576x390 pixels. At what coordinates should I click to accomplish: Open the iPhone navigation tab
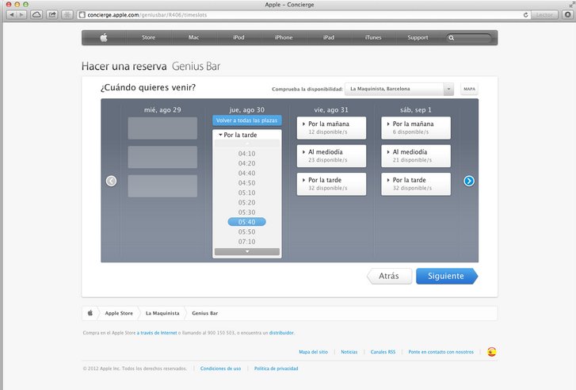284,37
